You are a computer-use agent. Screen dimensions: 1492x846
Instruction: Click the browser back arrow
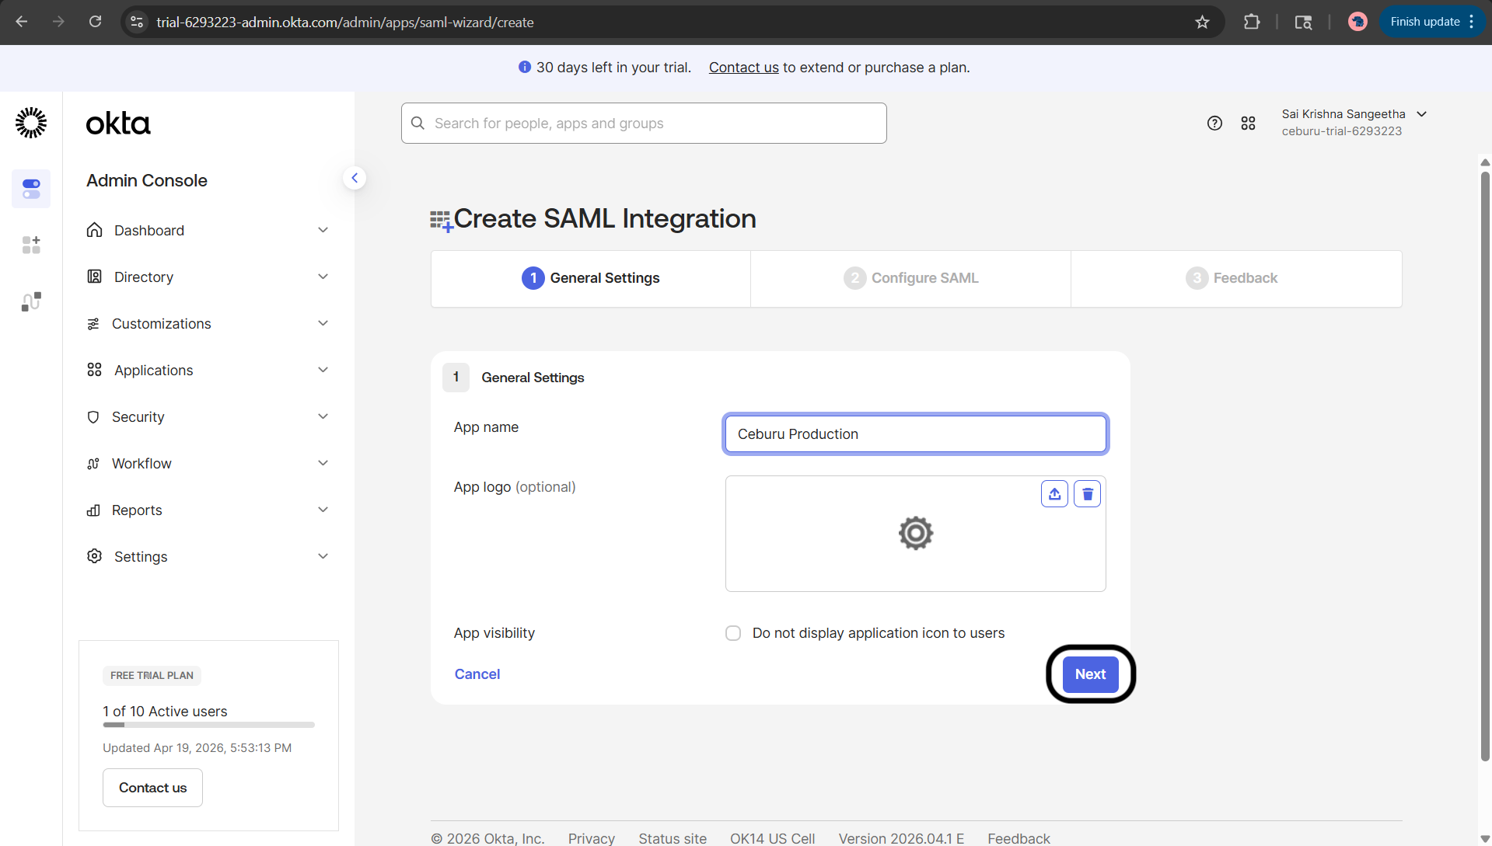pos(22,22)
